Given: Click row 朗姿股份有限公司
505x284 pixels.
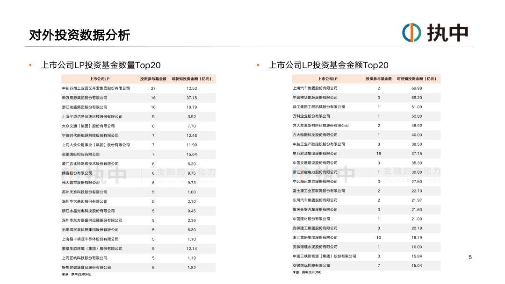Looking at the screenshot, I should [x=138, y=173].
